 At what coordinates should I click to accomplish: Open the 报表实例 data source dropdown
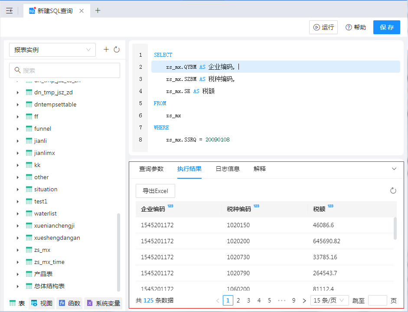[x=52, y=50]
